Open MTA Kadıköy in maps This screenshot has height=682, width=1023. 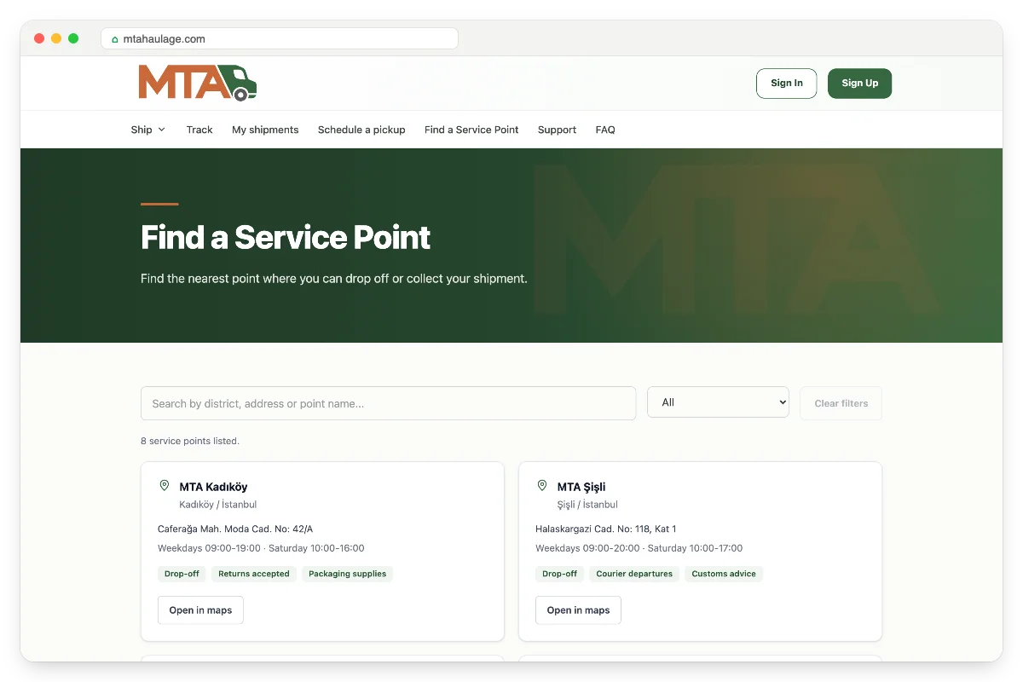(x=200, y=610)
